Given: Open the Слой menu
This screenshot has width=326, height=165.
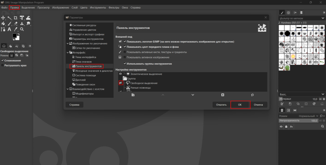Looking at the screenshot, I should coord(75,7).
